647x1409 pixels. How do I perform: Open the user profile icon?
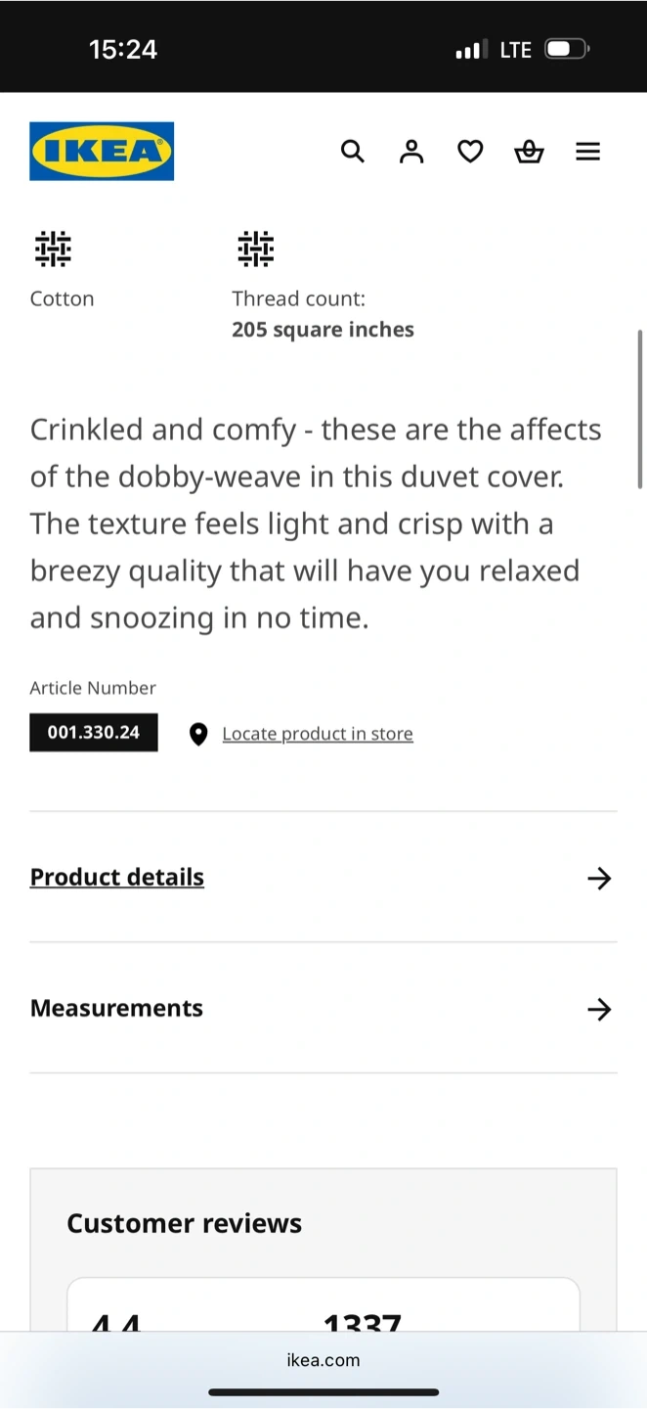point(411,152)
